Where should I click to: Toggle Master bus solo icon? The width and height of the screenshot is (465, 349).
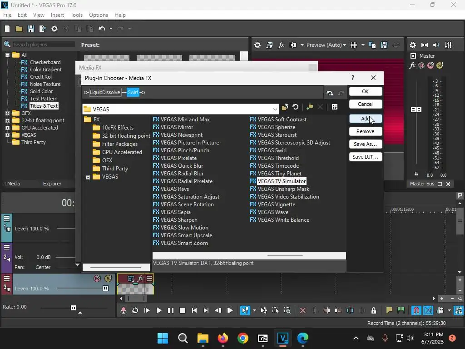tap(440, 65)
